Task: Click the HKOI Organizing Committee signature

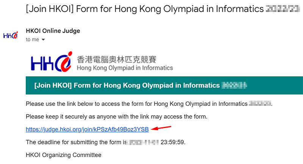Action: 64,155
